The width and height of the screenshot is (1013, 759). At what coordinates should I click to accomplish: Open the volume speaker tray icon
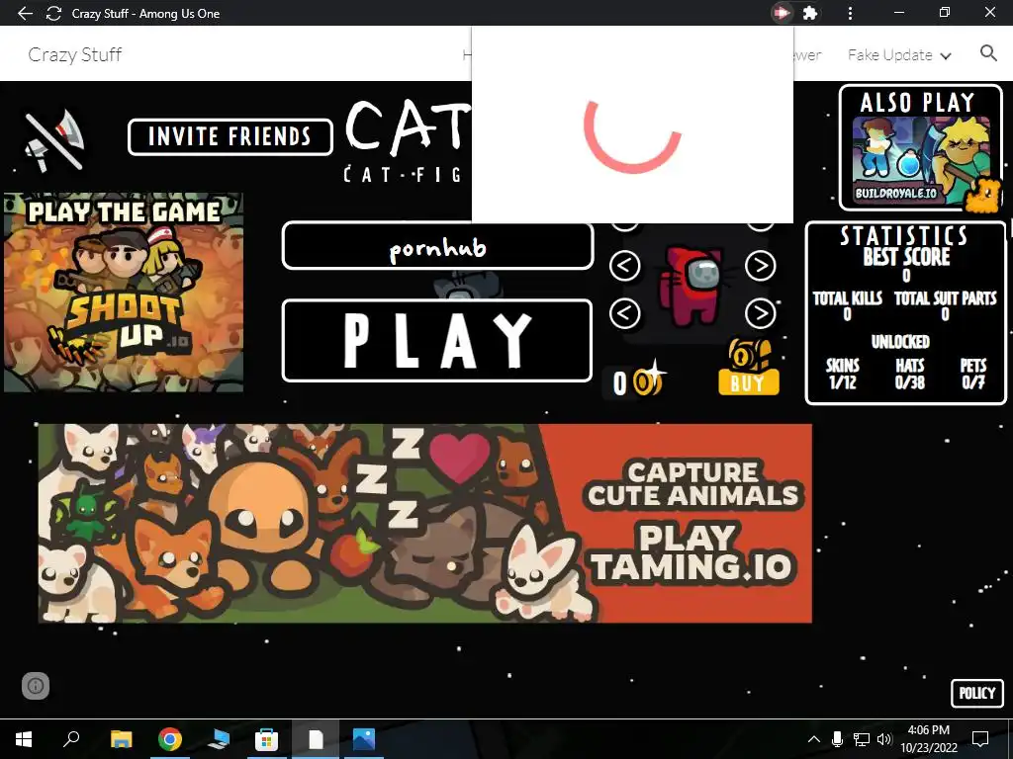point(884,739)
